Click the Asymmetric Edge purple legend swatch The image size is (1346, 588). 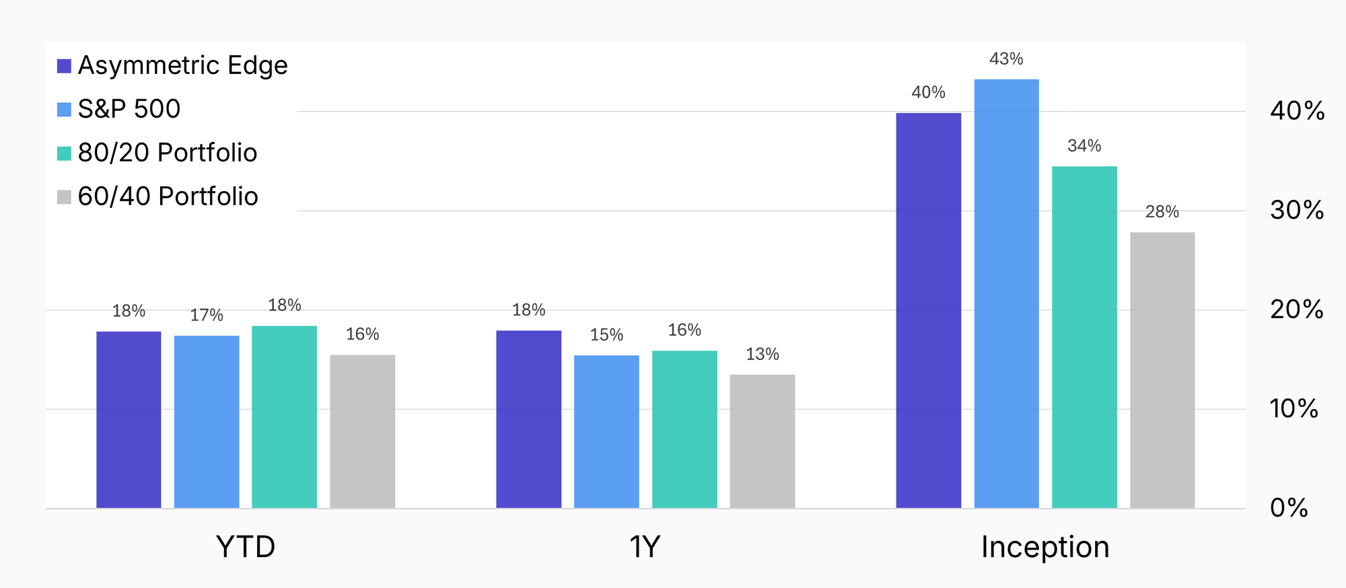click(64, 66)
